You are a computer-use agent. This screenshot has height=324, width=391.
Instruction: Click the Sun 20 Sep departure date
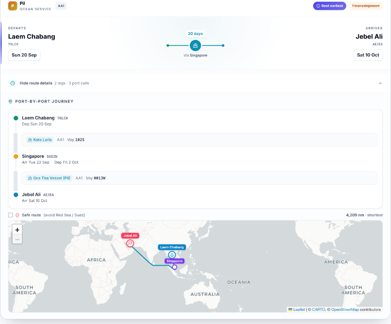coord(24,55)
